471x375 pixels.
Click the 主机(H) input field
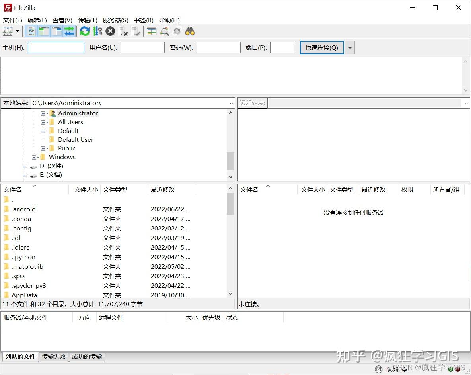pos(56,47)
